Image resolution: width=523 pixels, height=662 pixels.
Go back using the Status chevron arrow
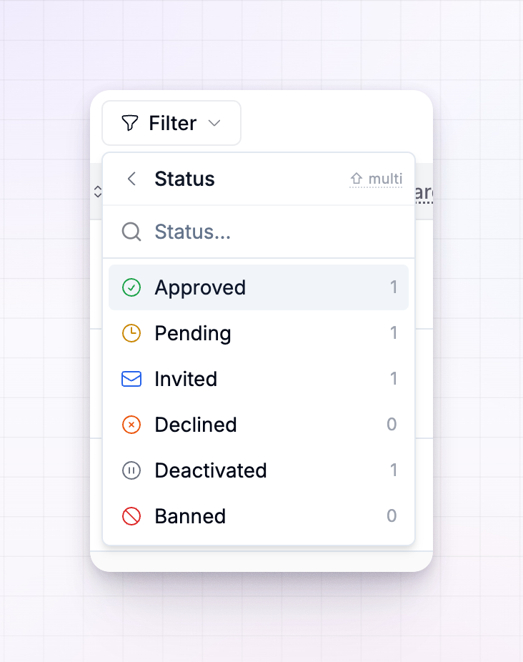(131, 179)
